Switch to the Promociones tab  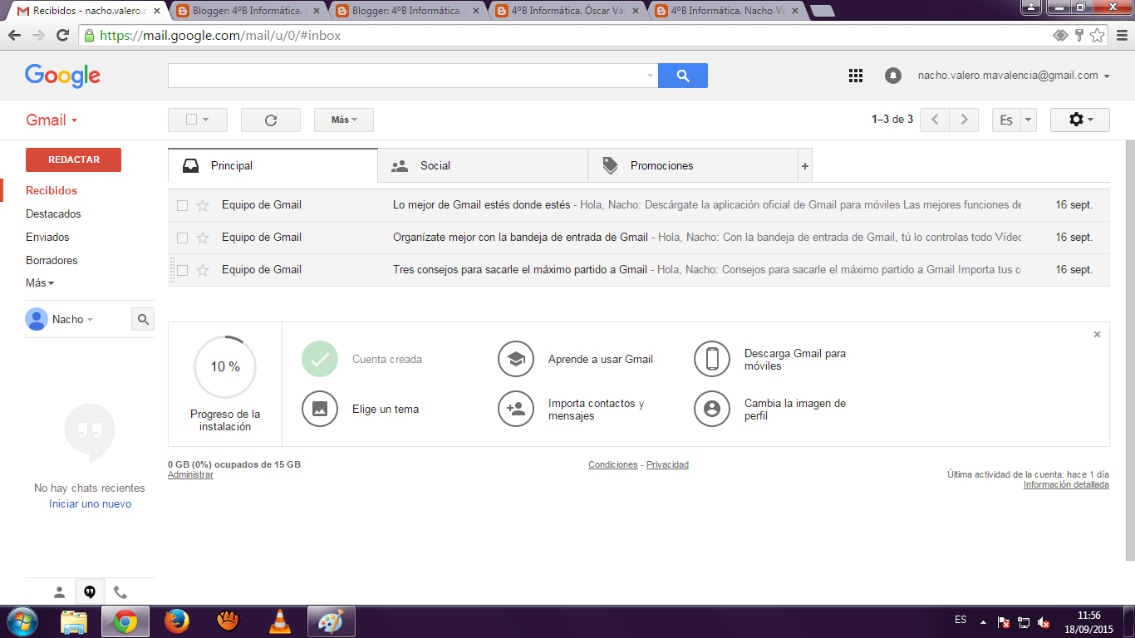click(693, 166)
